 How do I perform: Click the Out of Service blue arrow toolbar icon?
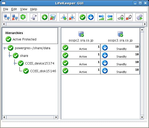pos(91,17)
